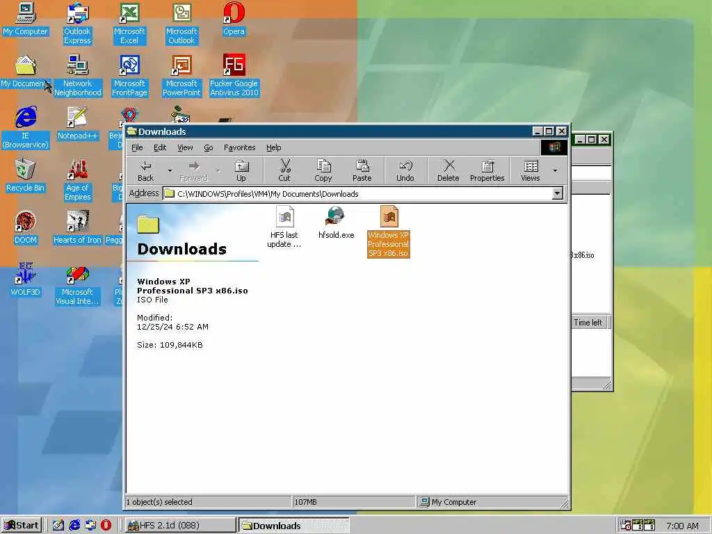Viewport: 712px width, 534px height.
Task: Select HFS last update file
Action: pos(284,227)
